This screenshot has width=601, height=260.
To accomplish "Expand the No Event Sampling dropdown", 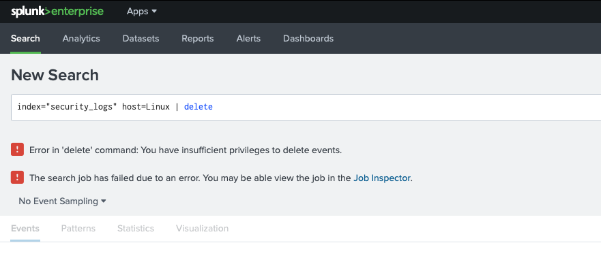I will click(x=62, y=201).
